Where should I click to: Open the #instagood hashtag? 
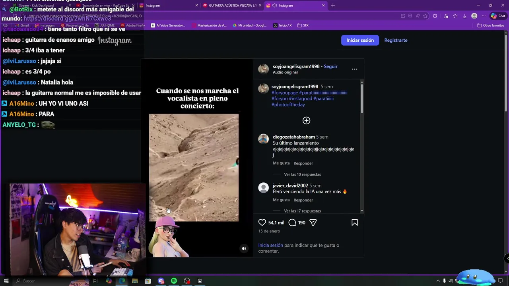[301, 99]
